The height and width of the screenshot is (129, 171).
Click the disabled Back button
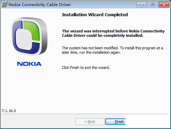(x=90, y=122)
